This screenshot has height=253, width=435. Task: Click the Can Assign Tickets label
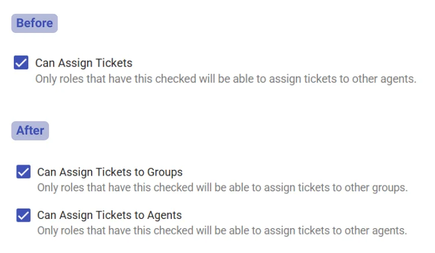point(84,63)
